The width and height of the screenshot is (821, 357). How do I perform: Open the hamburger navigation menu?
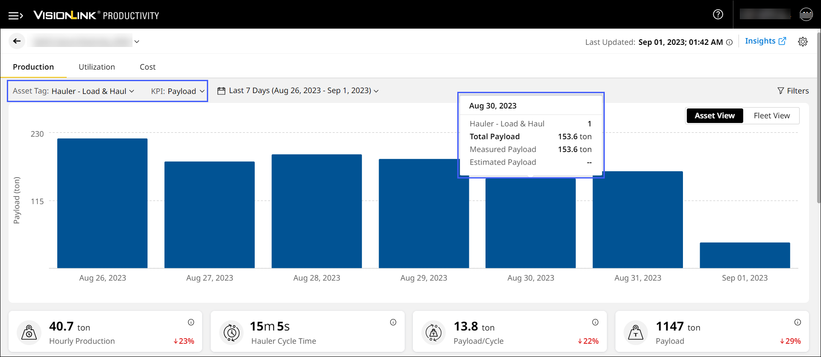[x=15, y=16]
